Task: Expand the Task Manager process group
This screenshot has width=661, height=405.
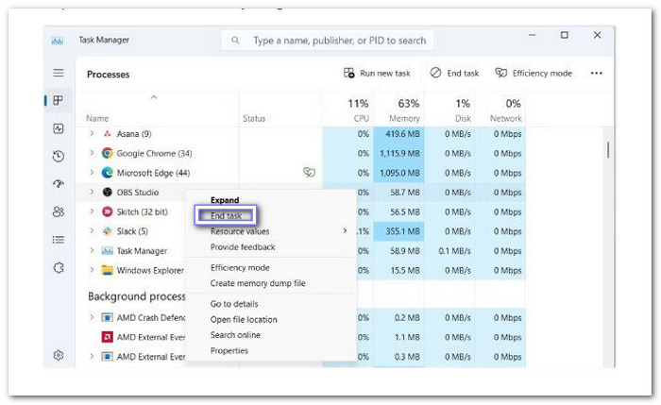Action: [92, 250]
